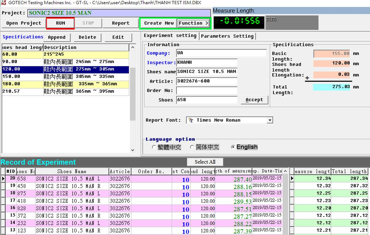
Task: Click the RUN button
Action: click(x=60, y=23)
